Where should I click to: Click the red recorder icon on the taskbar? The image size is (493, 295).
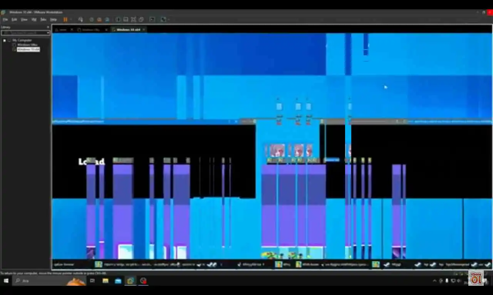[143, 281]
